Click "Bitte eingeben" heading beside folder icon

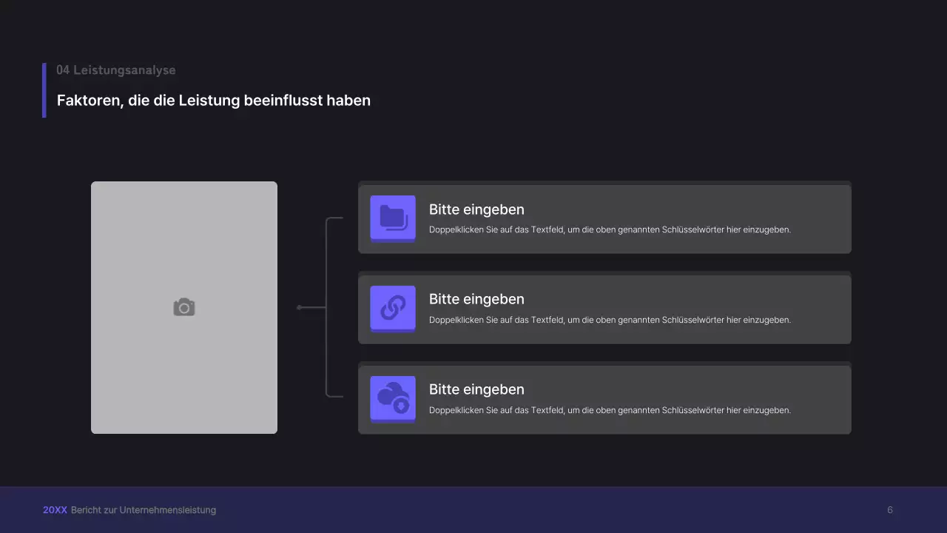coord(476,209)
